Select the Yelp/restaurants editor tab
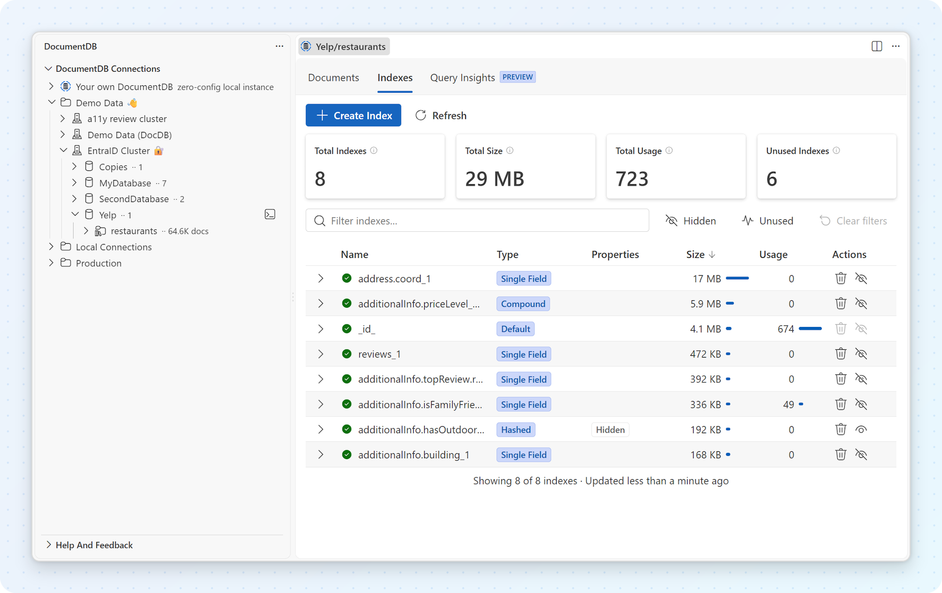The image size is (942, 593). click(344, 47)
